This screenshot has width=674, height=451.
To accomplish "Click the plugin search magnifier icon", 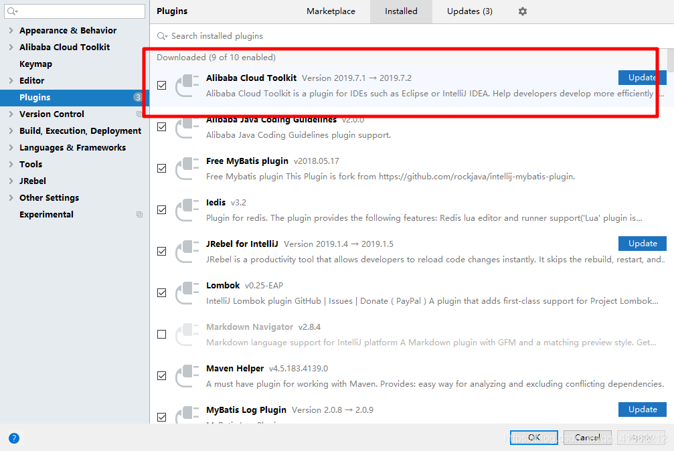I will pyautogui.click(x=162, y=36).
